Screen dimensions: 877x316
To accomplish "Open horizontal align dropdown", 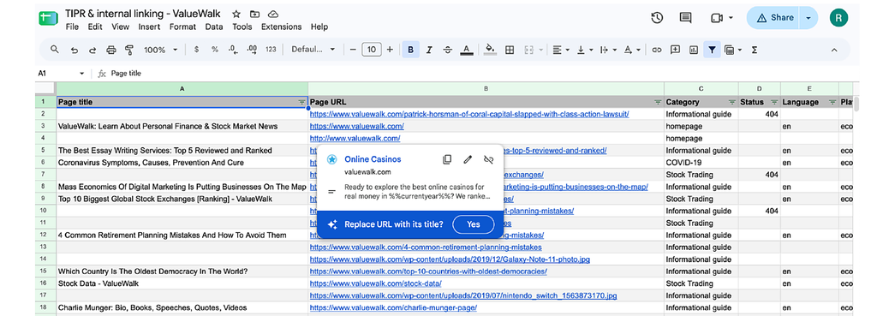I will pos(561,50).
